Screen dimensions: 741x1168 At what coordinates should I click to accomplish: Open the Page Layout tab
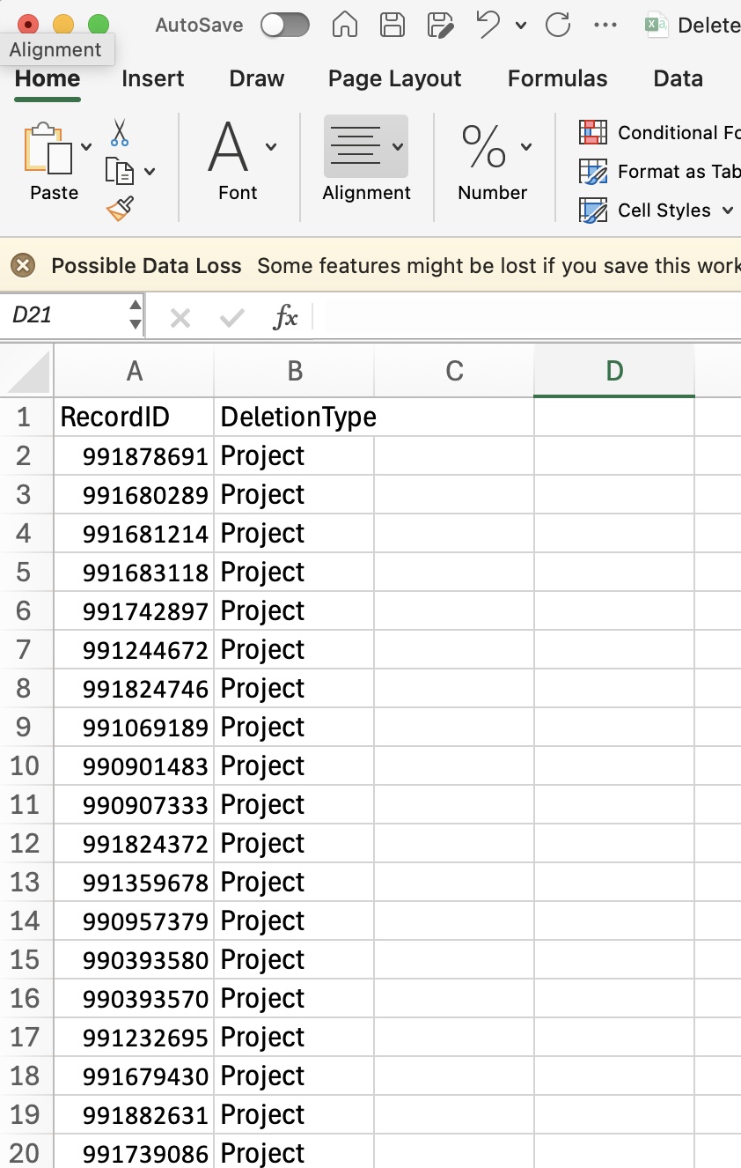(395, 78)
